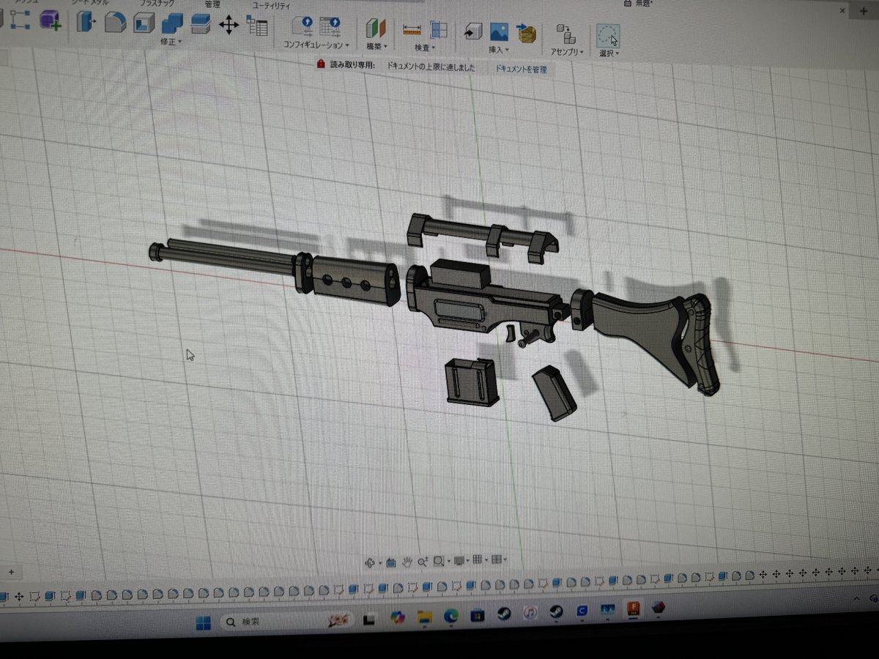Click the red lock read-only icon
This screenshot has height=659, width=879.
point(321,64)
